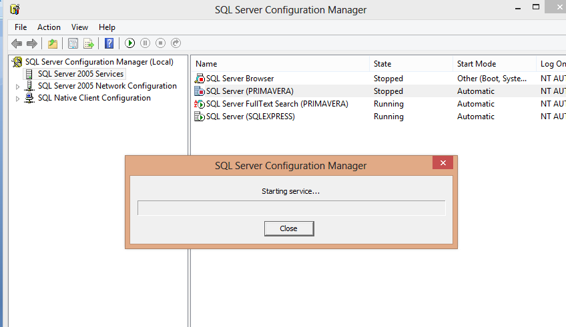This screenshot has width=566, height=327.
Task: Click the Export List toolbar icon
Action: click(87, 43)
